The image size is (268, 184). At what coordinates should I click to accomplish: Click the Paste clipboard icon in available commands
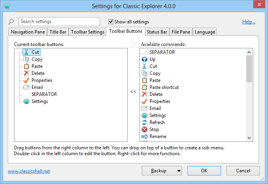(145, 80)
